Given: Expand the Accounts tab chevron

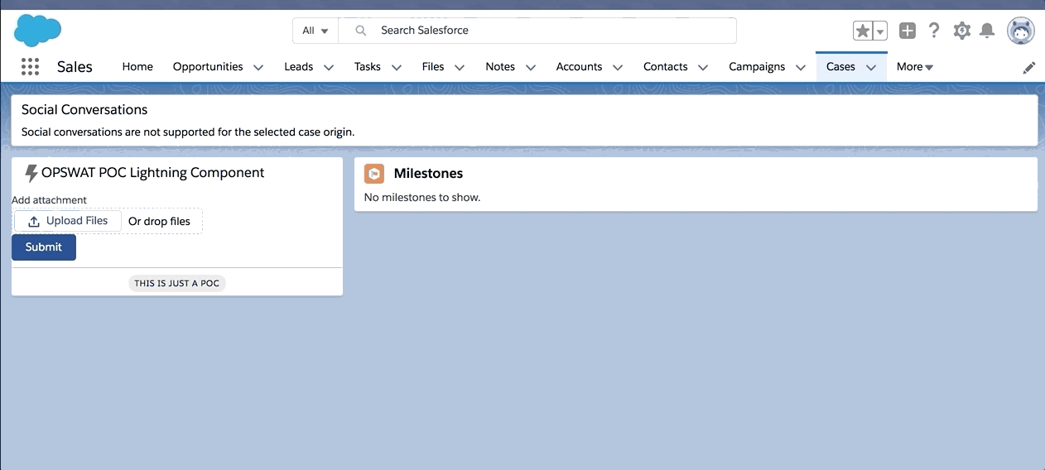Looking at the screenshot, I should click(x=618, y=68).
